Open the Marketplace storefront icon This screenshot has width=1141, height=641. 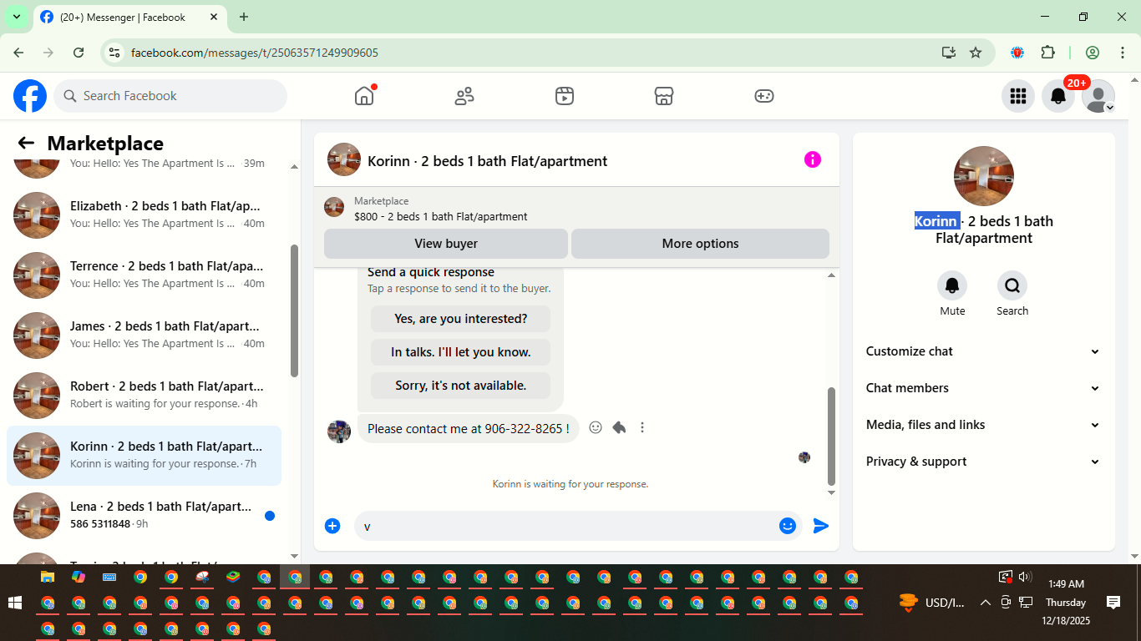(x=664, y=96)
